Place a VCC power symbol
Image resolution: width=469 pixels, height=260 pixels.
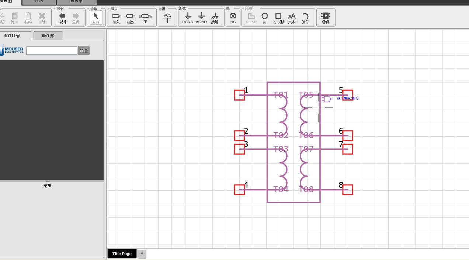coord(167,18)
